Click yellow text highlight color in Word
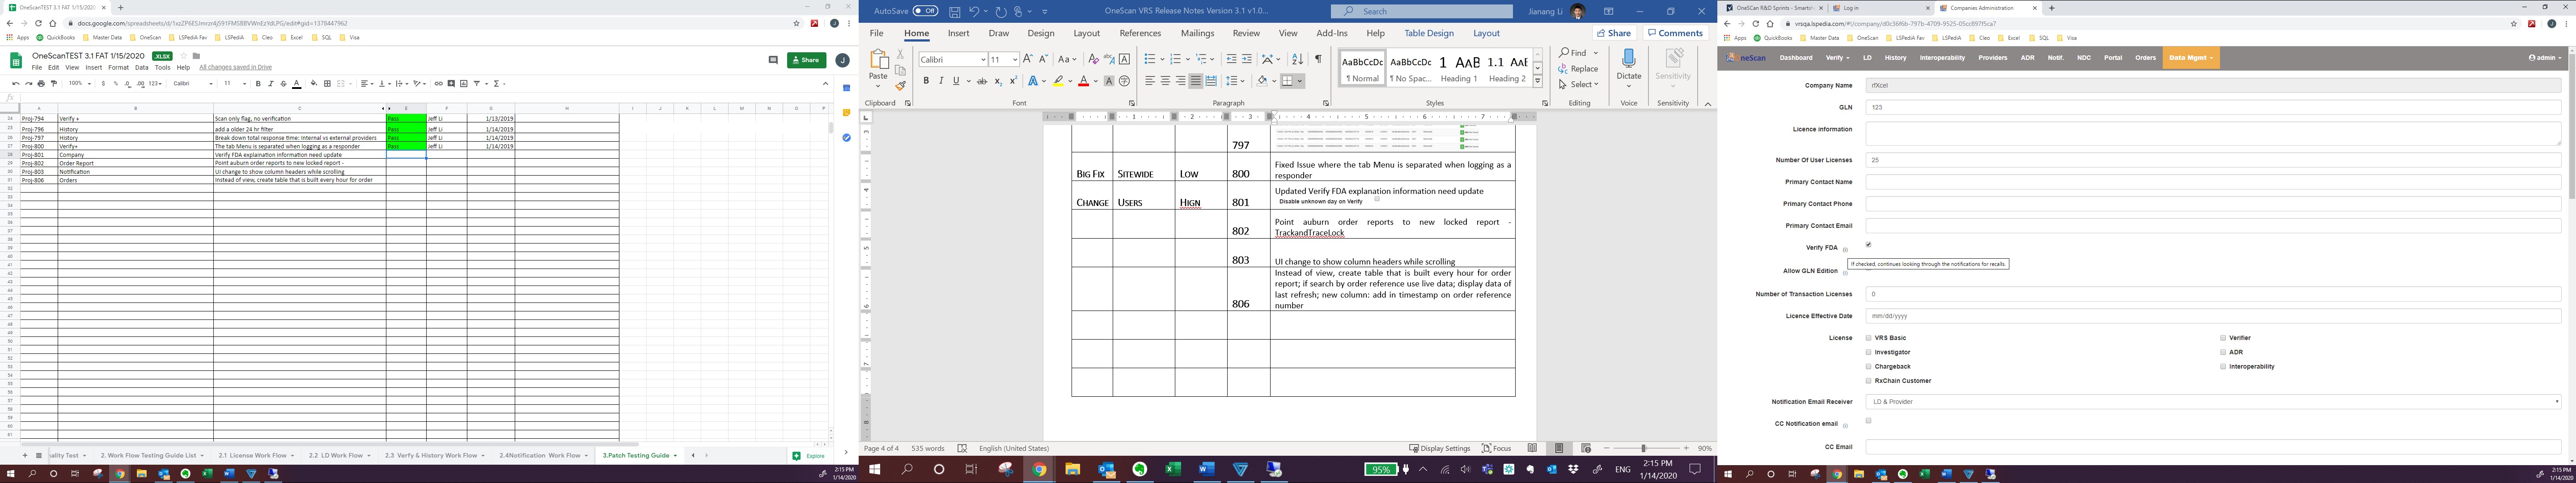This screenshot has height=483, width=2576. (x=1058, y=81)
